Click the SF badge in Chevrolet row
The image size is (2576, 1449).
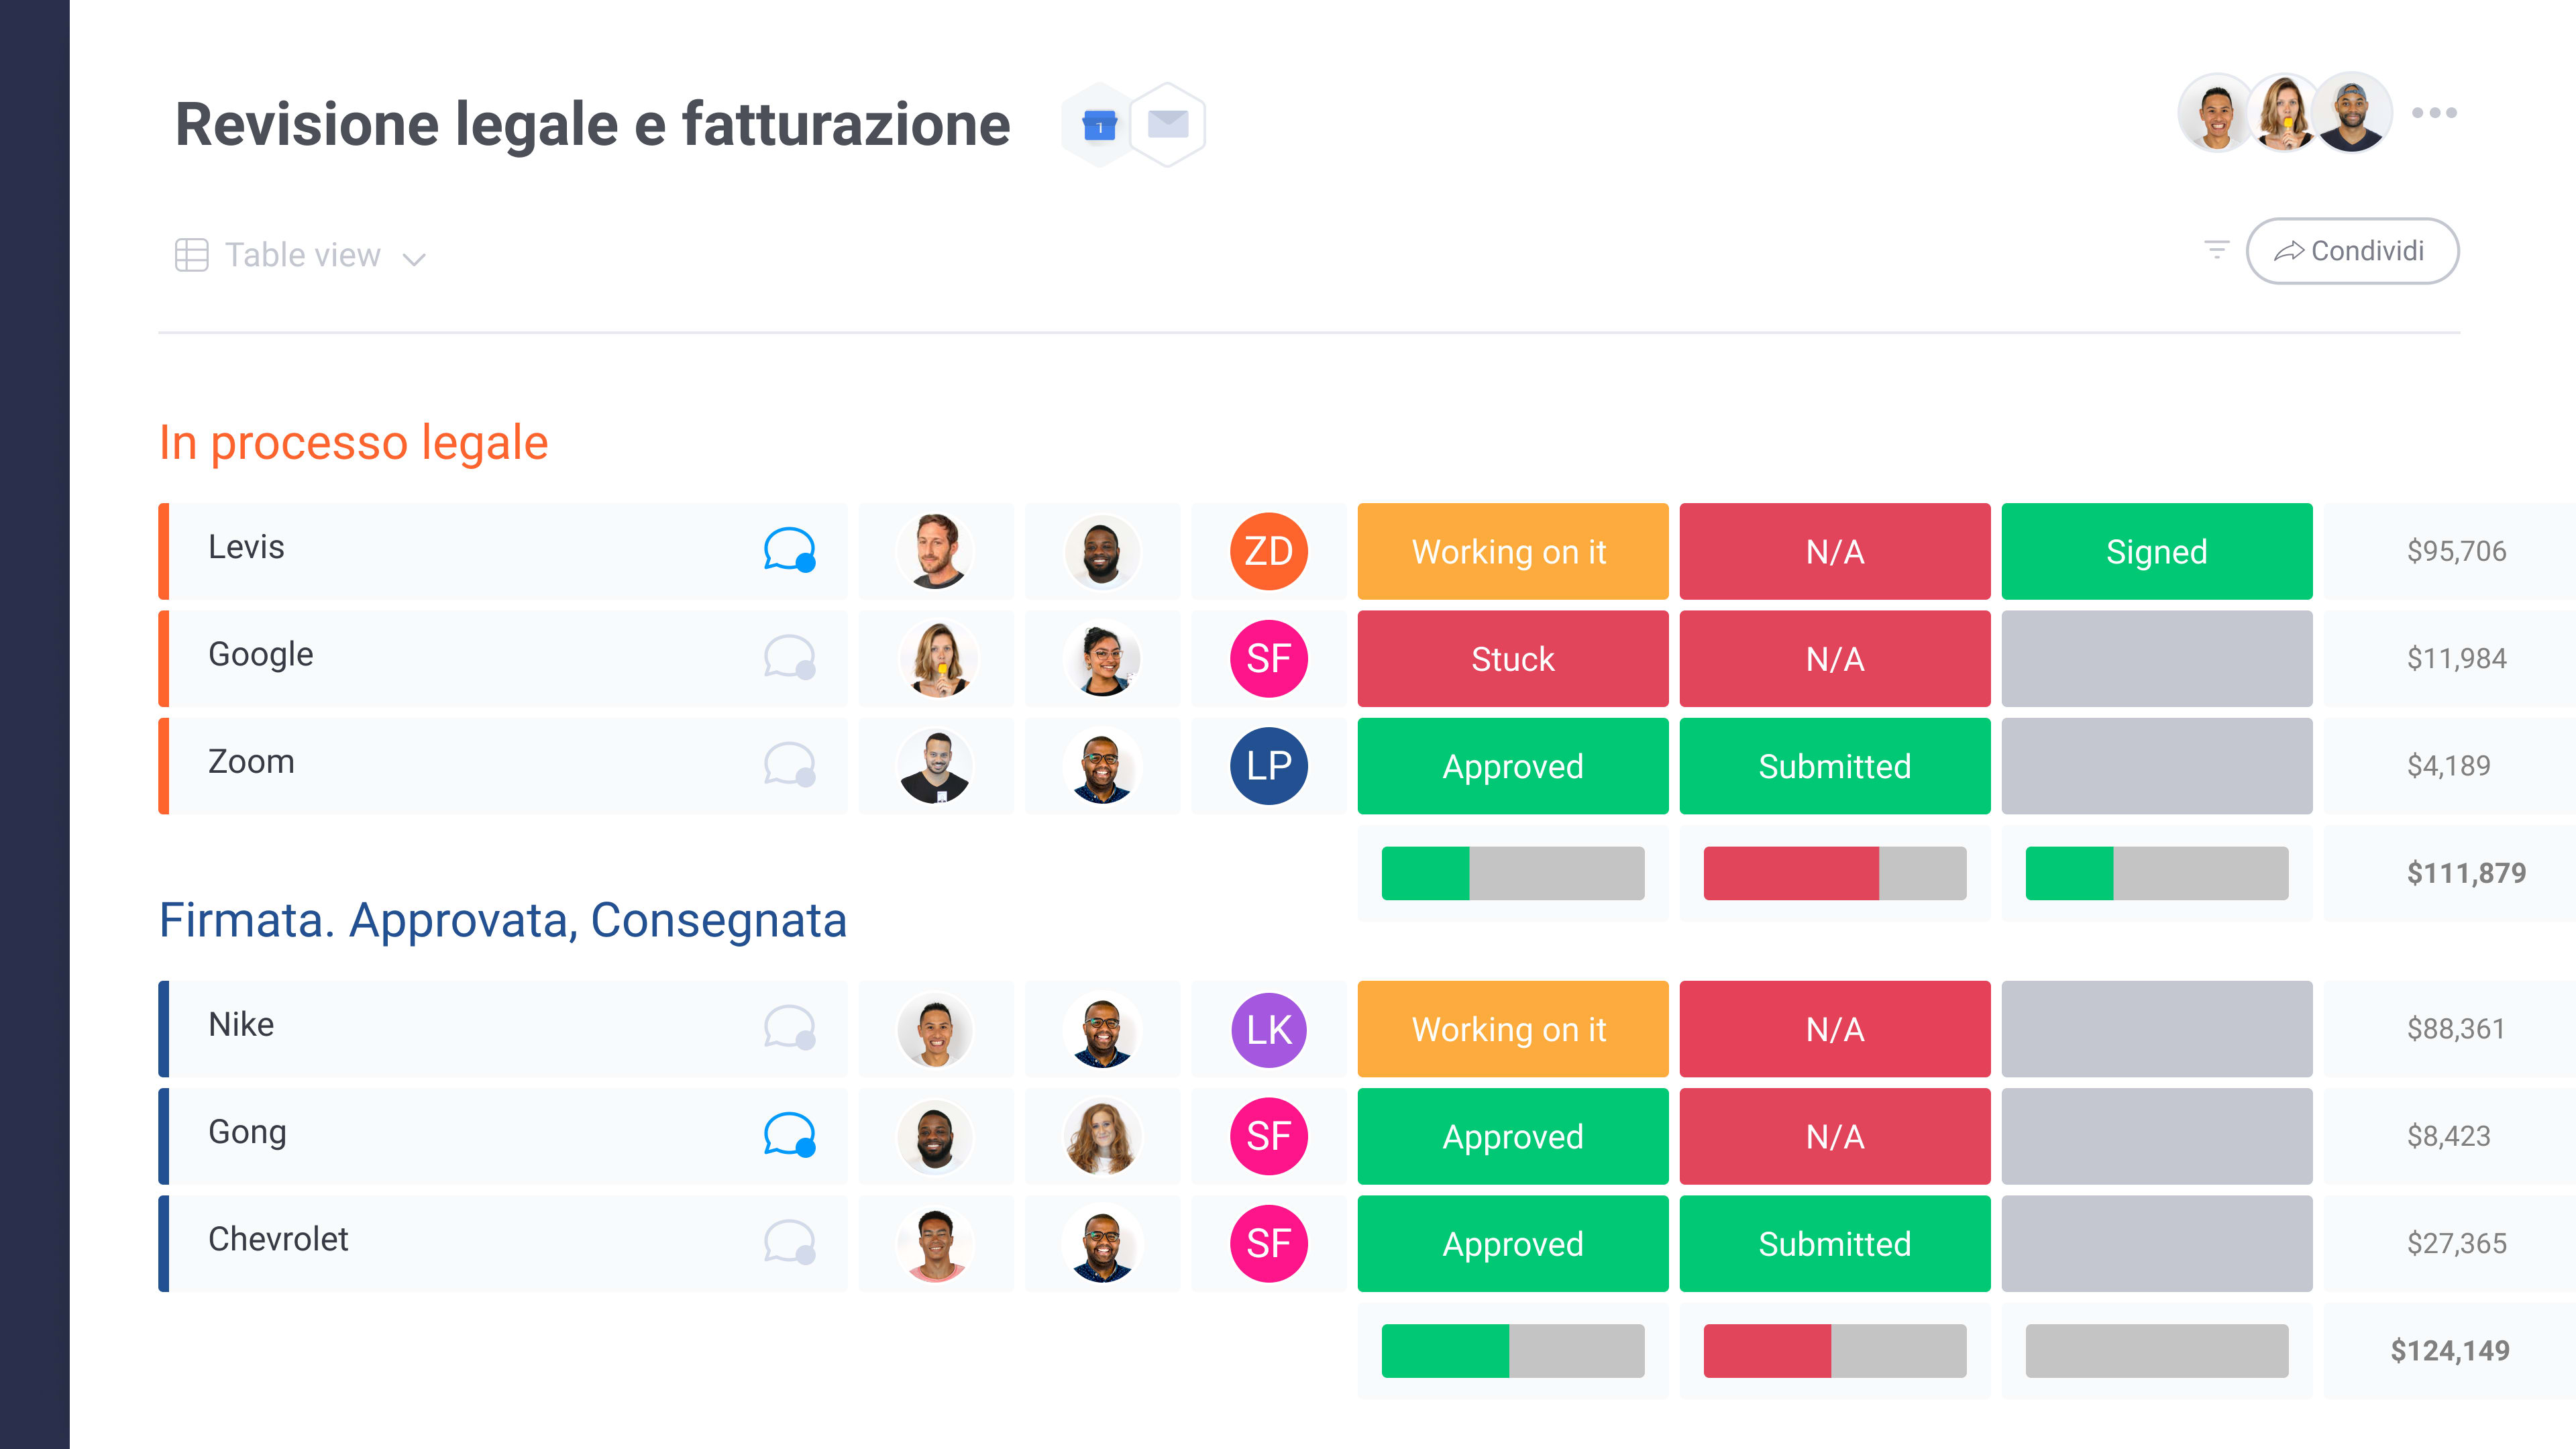coord(1269,1243)
